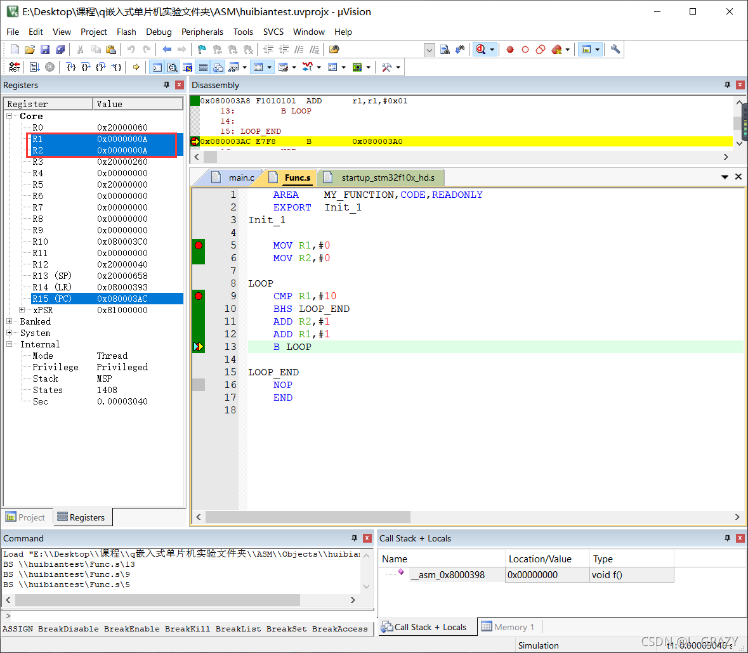Select the R15 (PC) register row

pos(107,299)
